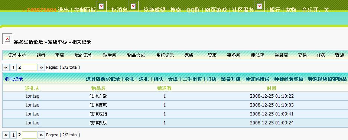
Task: Click the top bar 宠物 link
Action: [290, 10]
